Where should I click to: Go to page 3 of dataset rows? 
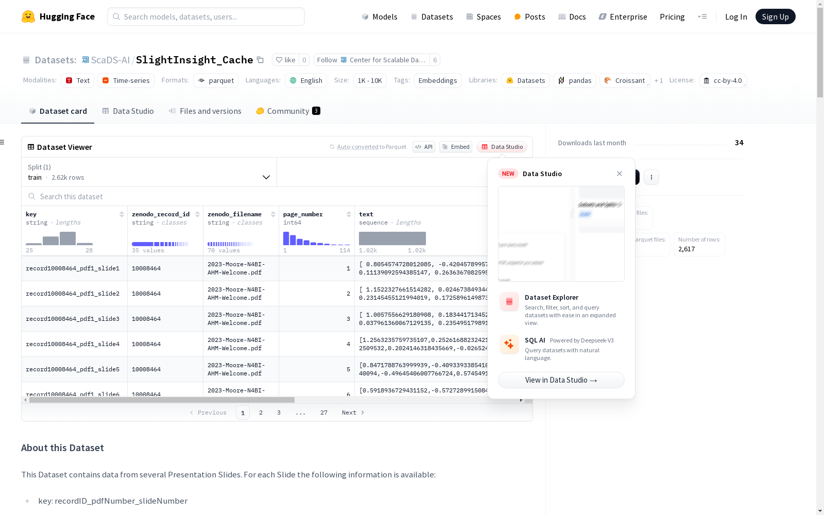coord(279,413)
